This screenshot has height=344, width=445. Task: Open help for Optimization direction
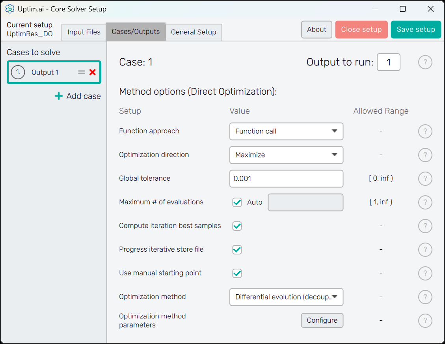pos(425,155)
